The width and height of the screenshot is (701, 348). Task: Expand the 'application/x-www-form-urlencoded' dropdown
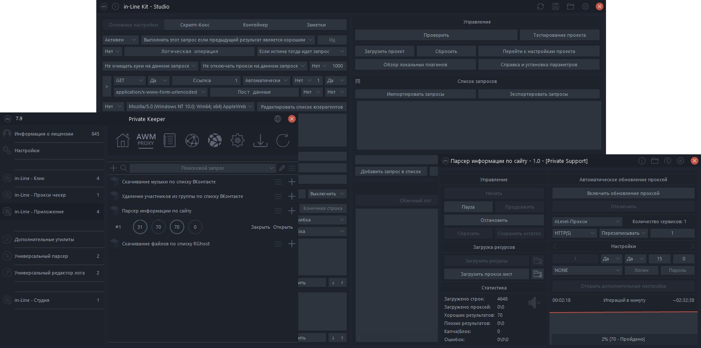160,92
